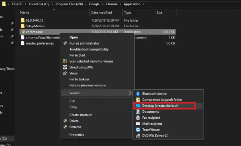Select the master_preferences file
Screen dimensions: 241x146
pyautogui.click(x=40, y=43)
